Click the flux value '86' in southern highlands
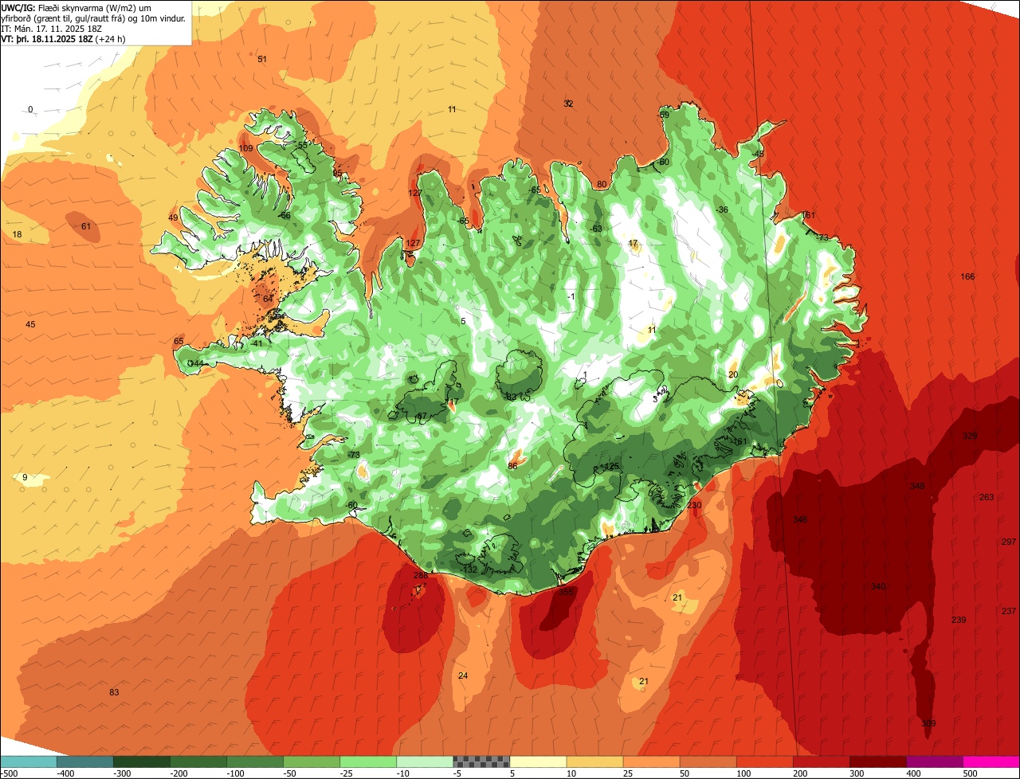1020x779 pixels. pyautogui.click(x=512, y=466)
